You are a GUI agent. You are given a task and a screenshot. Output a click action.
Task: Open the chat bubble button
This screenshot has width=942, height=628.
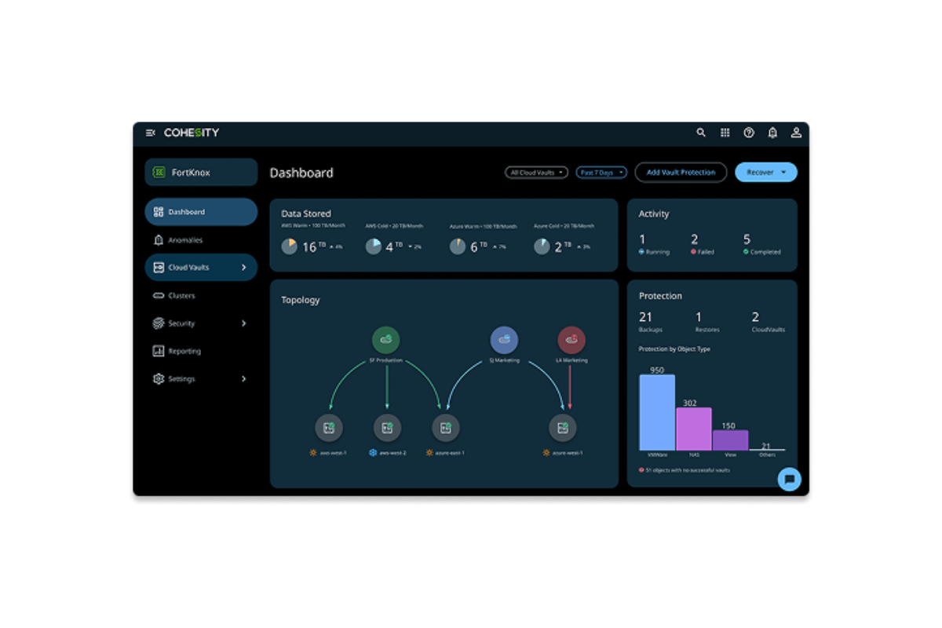[x=790, y=479]
